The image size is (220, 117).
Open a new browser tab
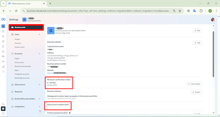50,4
